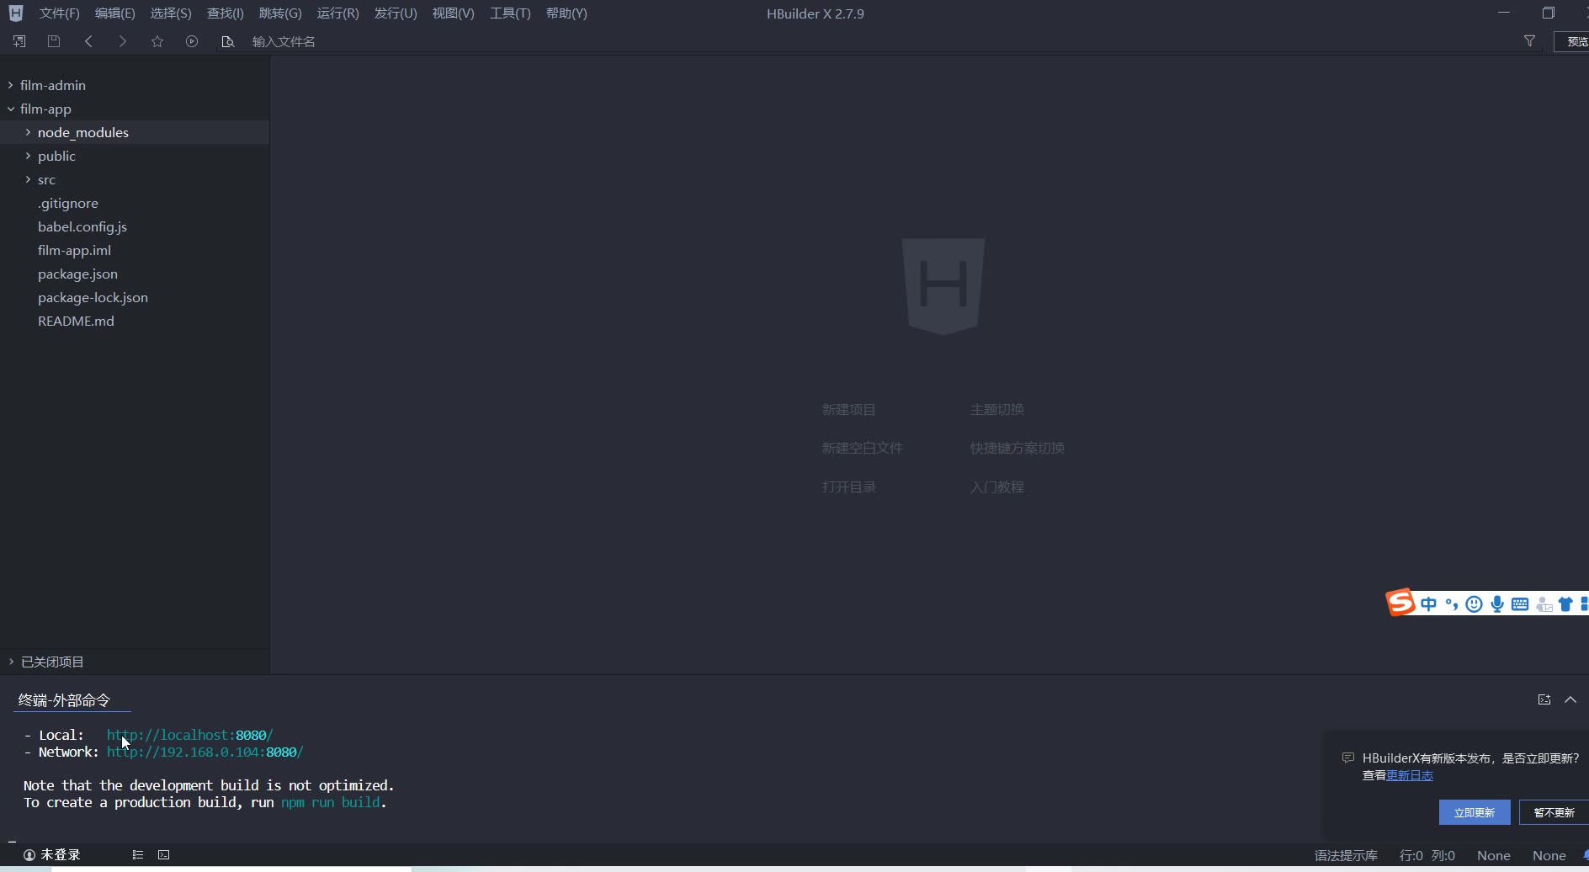This screenshot has width=1589, height=872.
Task: Click the filter funnel icon
Action: pos(1529,41)
